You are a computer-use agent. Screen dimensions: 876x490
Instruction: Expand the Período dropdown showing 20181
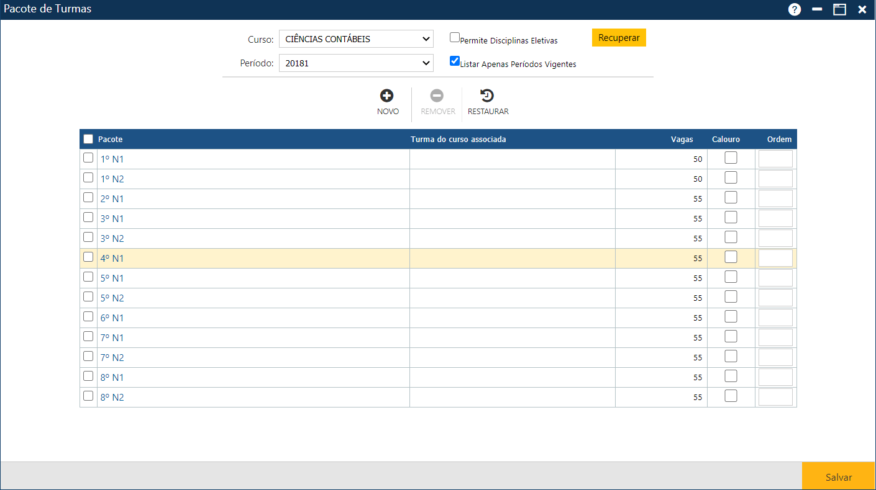(355, 63)
